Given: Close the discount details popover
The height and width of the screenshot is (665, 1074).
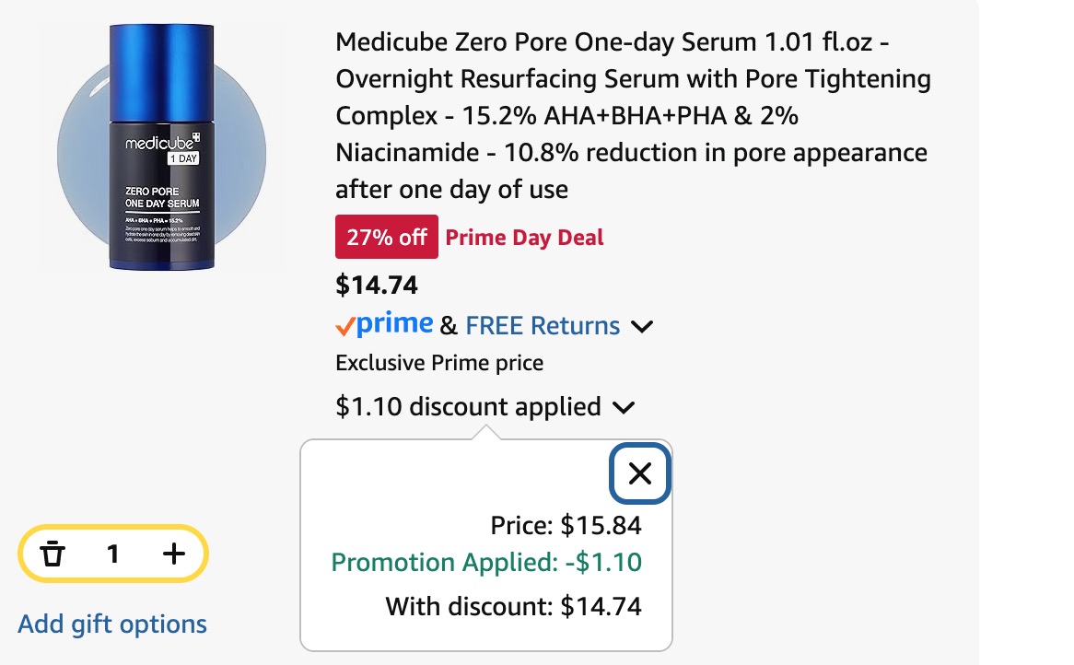Looking at the screenshot, I should click(x=640, y=473).
